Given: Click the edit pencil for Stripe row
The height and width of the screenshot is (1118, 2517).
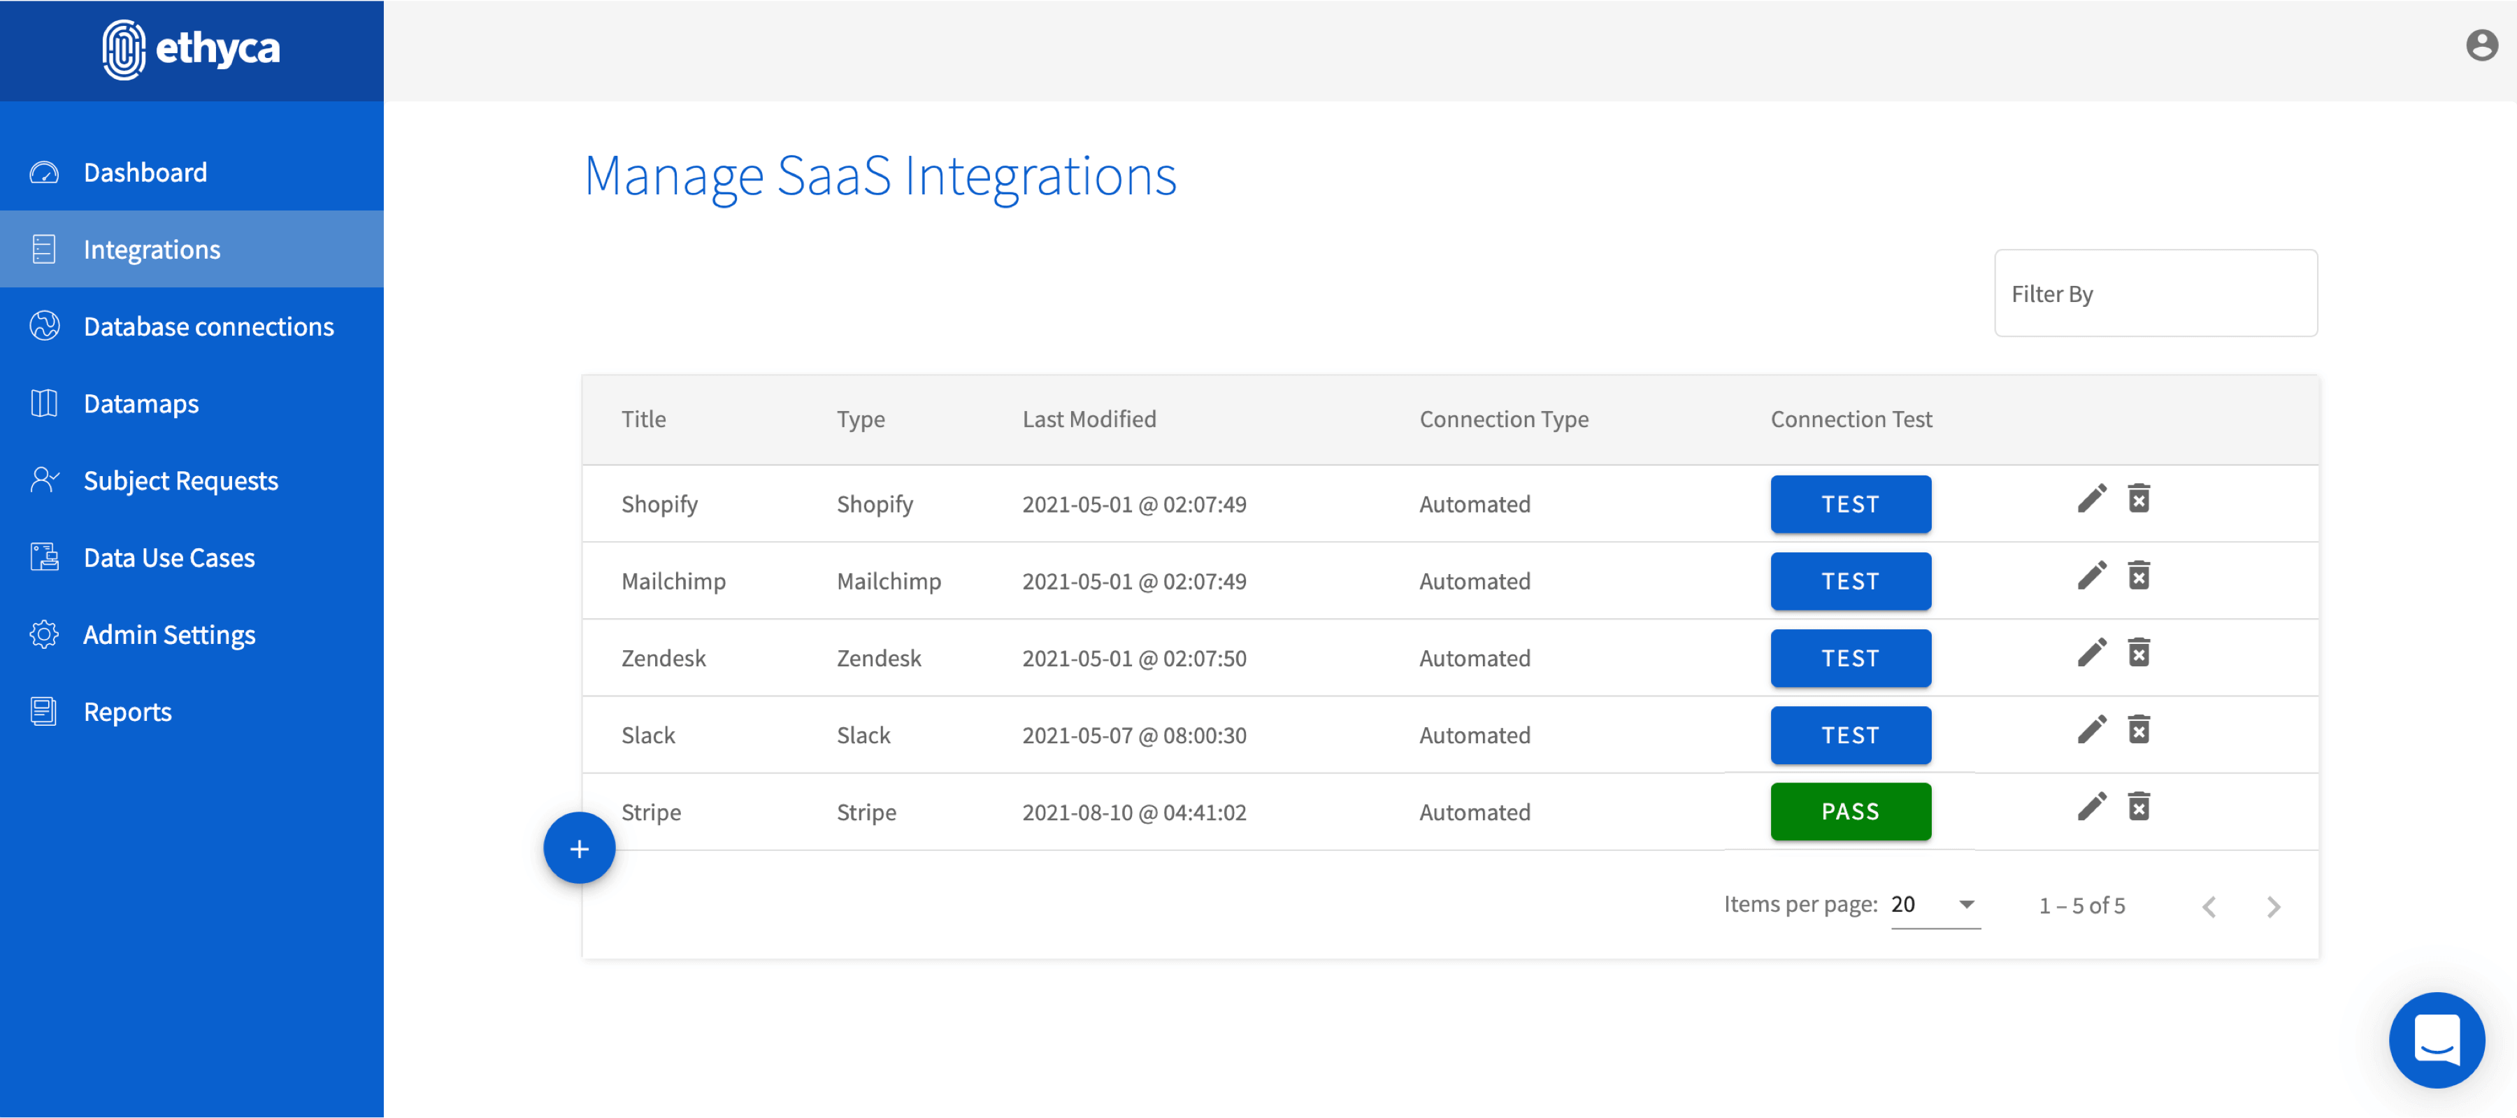Looking at the screenshot, I should coord(2091,808).
